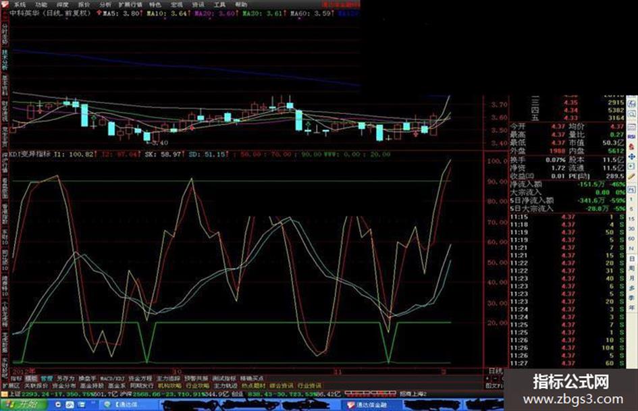Click the magnifier icon in right toolbar
The height and width of the screenshot is (411, 638).
(631, 114)
